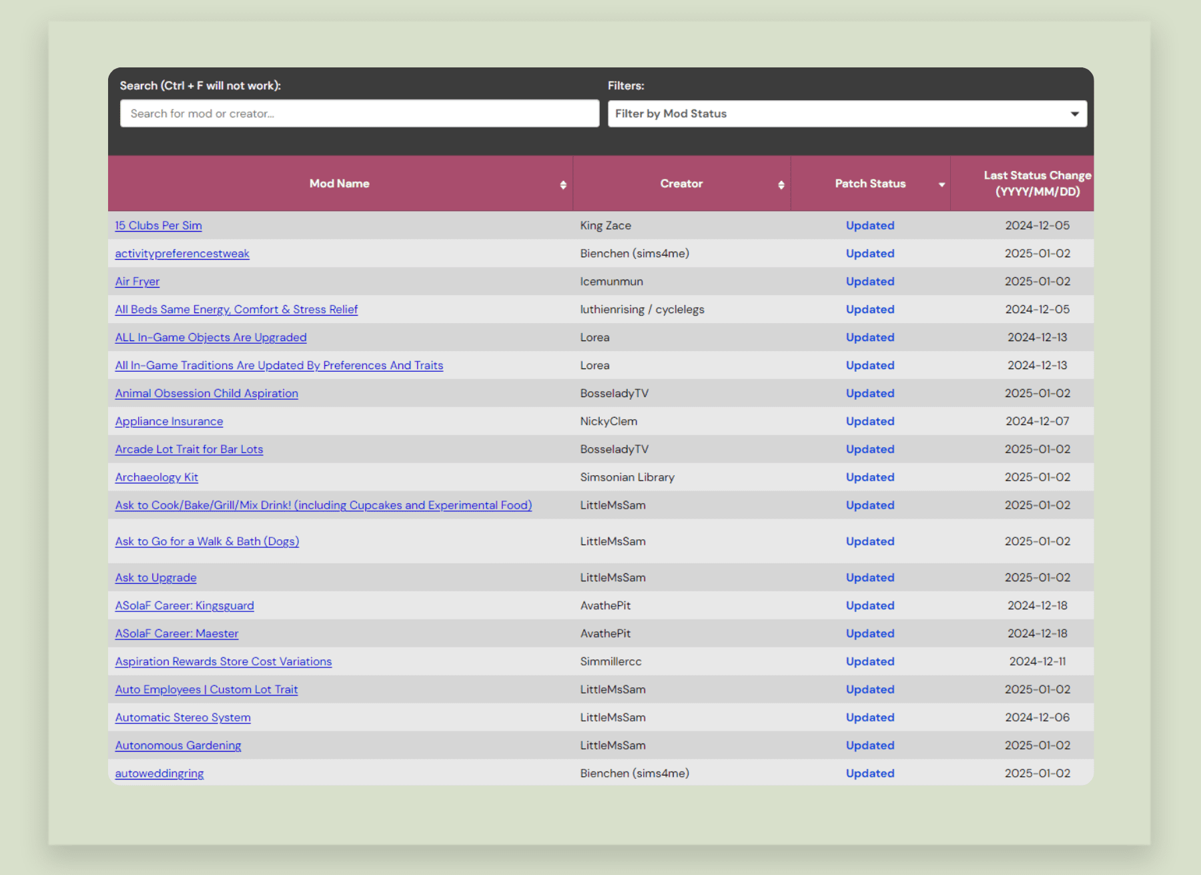
Task: Click the Creator column header label
Action: (x=681, y=184)
